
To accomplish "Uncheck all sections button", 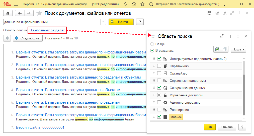I will pos(224,49).
